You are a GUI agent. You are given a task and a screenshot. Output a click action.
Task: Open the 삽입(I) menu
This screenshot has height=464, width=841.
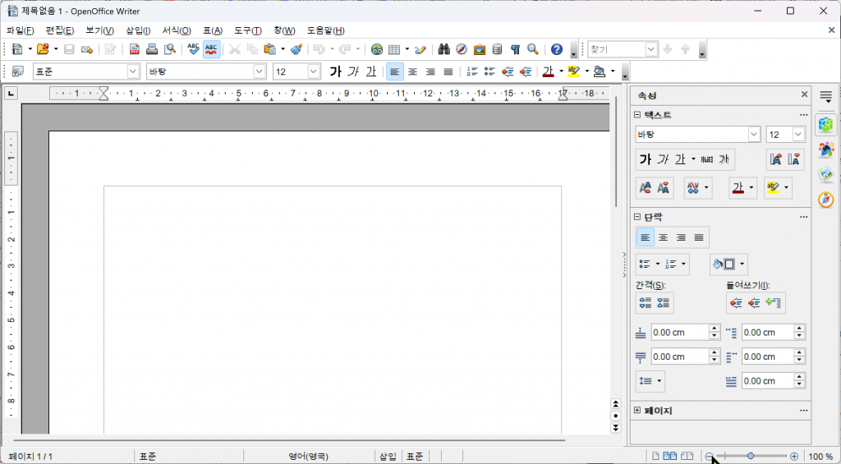138,30
